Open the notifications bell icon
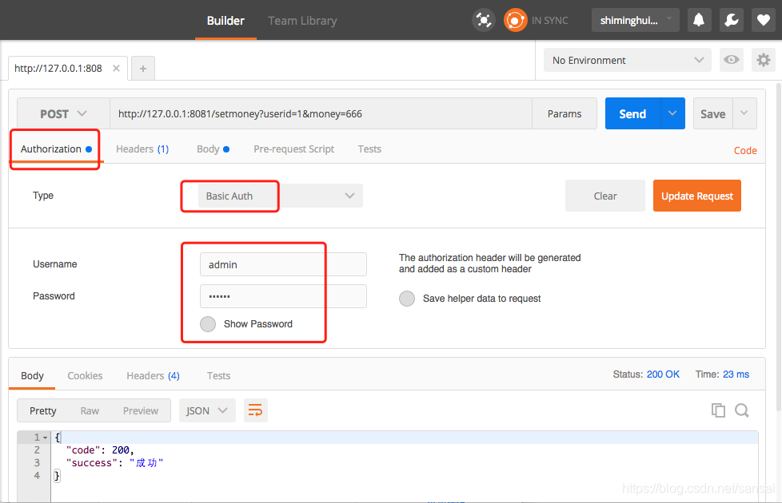 click(699, 21)
